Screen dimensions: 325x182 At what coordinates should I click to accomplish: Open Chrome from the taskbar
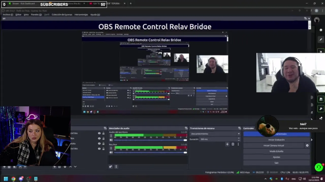13,179
